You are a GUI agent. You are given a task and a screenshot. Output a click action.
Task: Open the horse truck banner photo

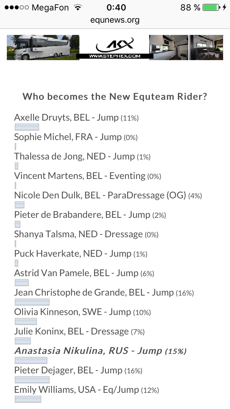(x=43, y=47)
